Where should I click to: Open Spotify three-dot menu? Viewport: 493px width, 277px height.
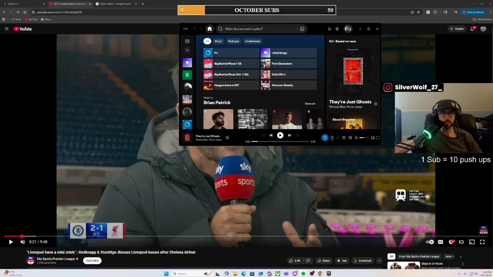click(186, 29)
